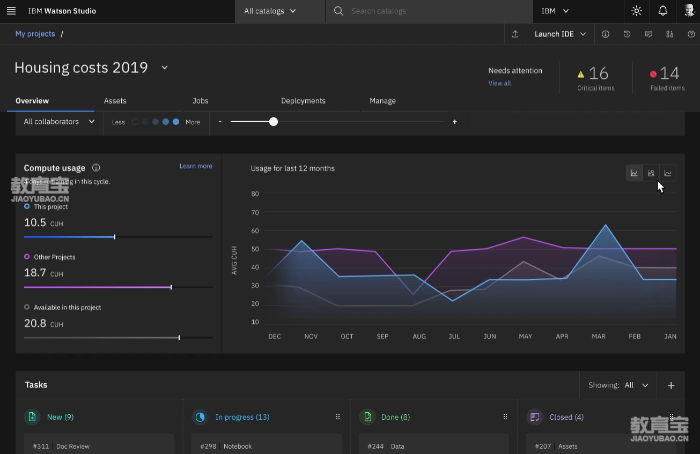
Task: Open the history clock icon in toolbar
Action: (x=627, y=34)
